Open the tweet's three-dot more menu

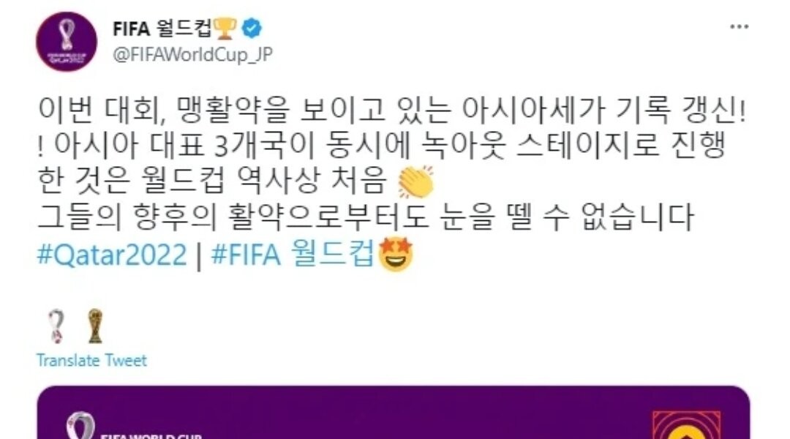pyautogui.click(x=739, y=27)
